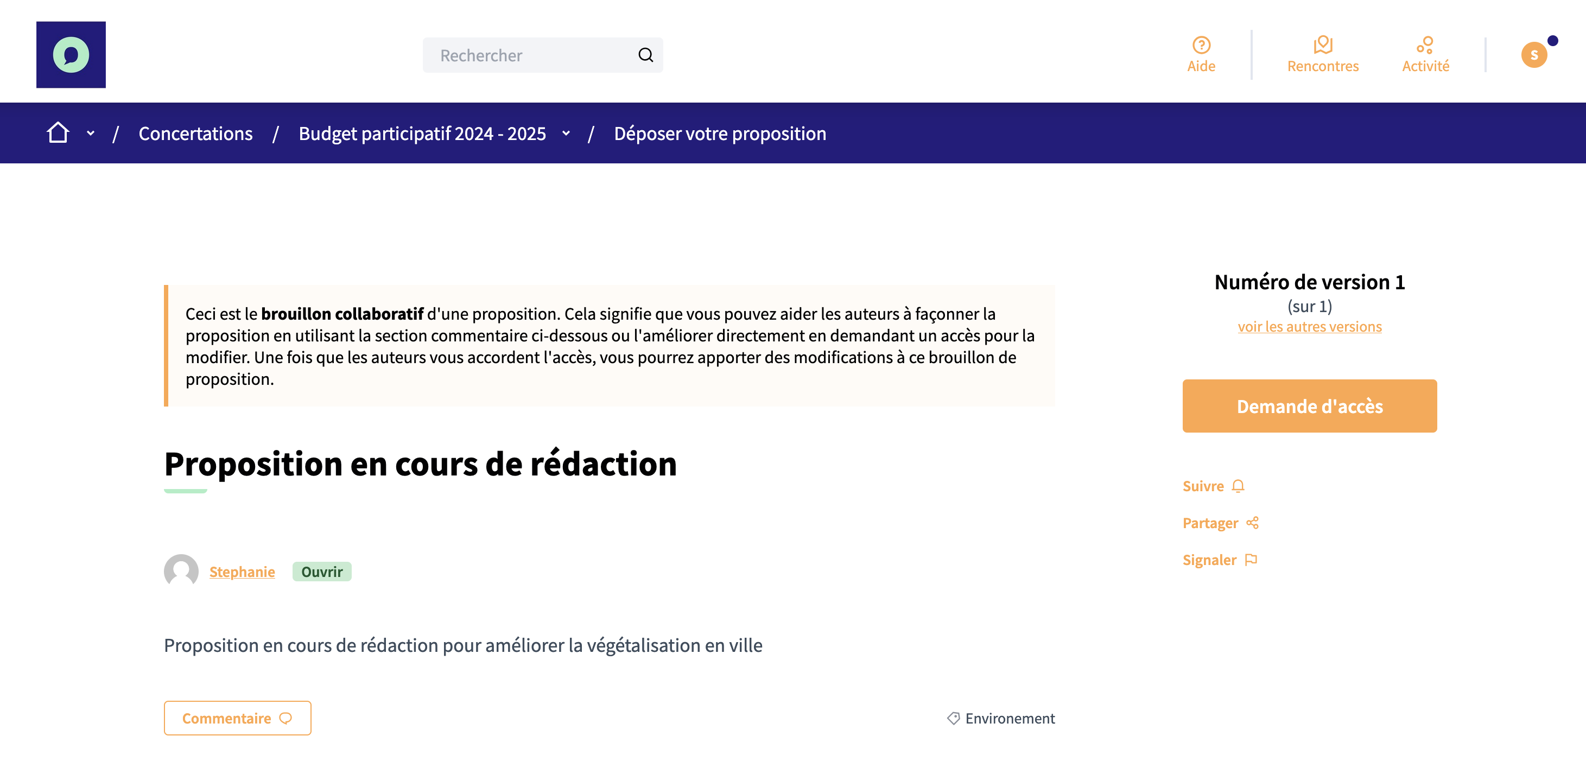Expand the Budget participatif 2024 - 2025 chevron

[566, 133]
